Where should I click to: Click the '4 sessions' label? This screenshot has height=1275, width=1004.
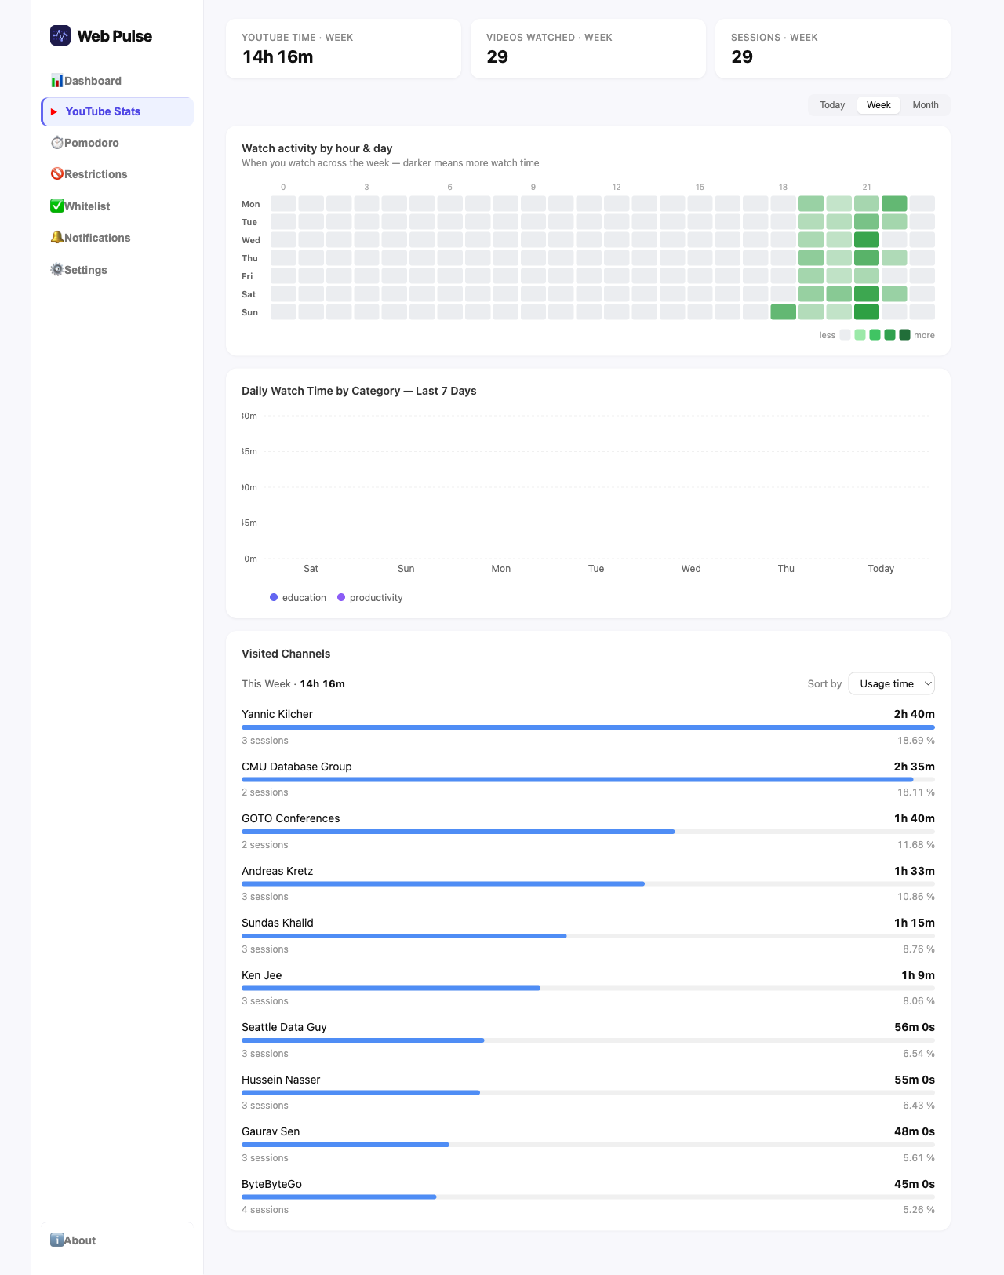(265, 1210)
